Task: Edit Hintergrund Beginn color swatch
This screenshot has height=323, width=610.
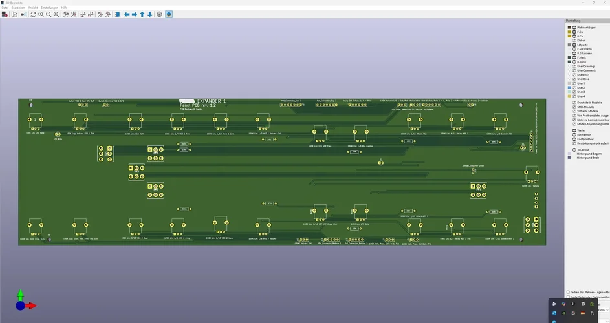Action: pyautogui.click(x=569, y=154)
